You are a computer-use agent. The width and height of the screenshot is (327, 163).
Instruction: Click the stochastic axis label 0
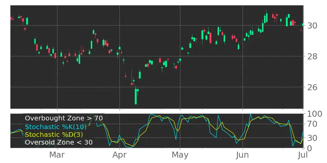[310, 148]
